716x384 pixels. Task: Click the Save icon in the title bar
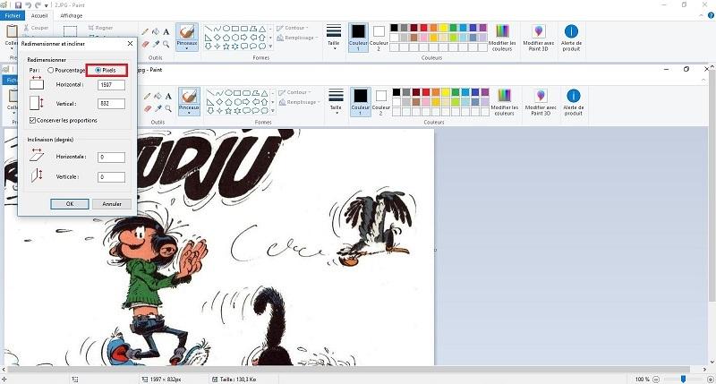pyautogui.click(x=18, y=5)
